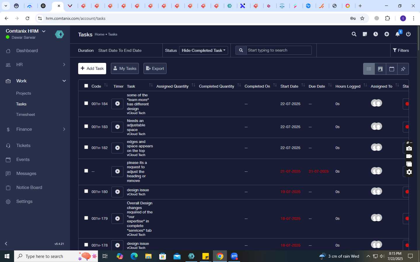The height and width of the screenshot is (262, 420).
Task: Open task 'design issue' 001v-180
Action: (138, 190)
